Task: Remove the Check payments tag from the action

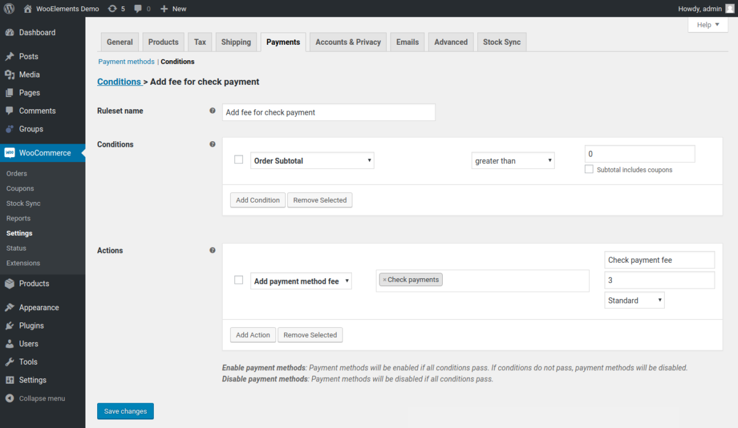Action: click(x=387, y=279)
